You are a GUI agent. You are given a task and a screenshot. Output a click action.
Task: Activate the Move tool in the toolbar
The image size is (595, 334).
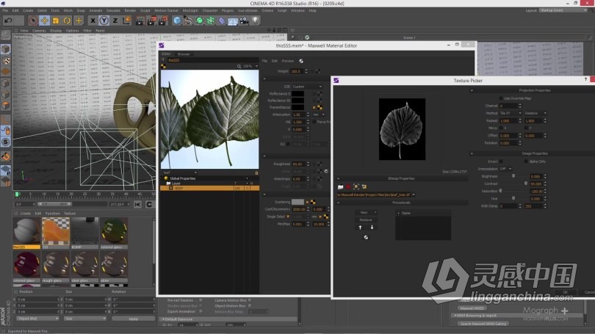(x=44, y=21)
